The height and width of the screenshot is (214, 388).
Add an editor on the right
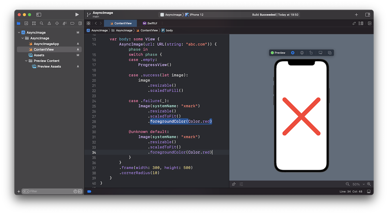370,23
